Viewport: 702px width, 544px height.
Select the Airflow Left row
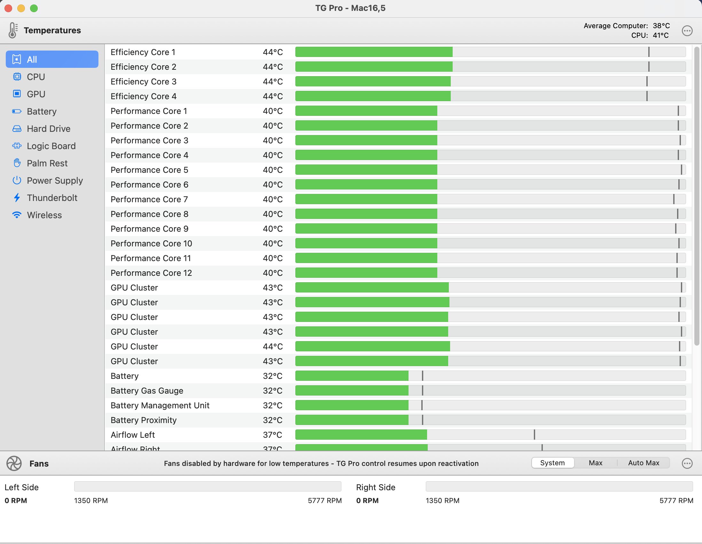[x=398, y=435]
